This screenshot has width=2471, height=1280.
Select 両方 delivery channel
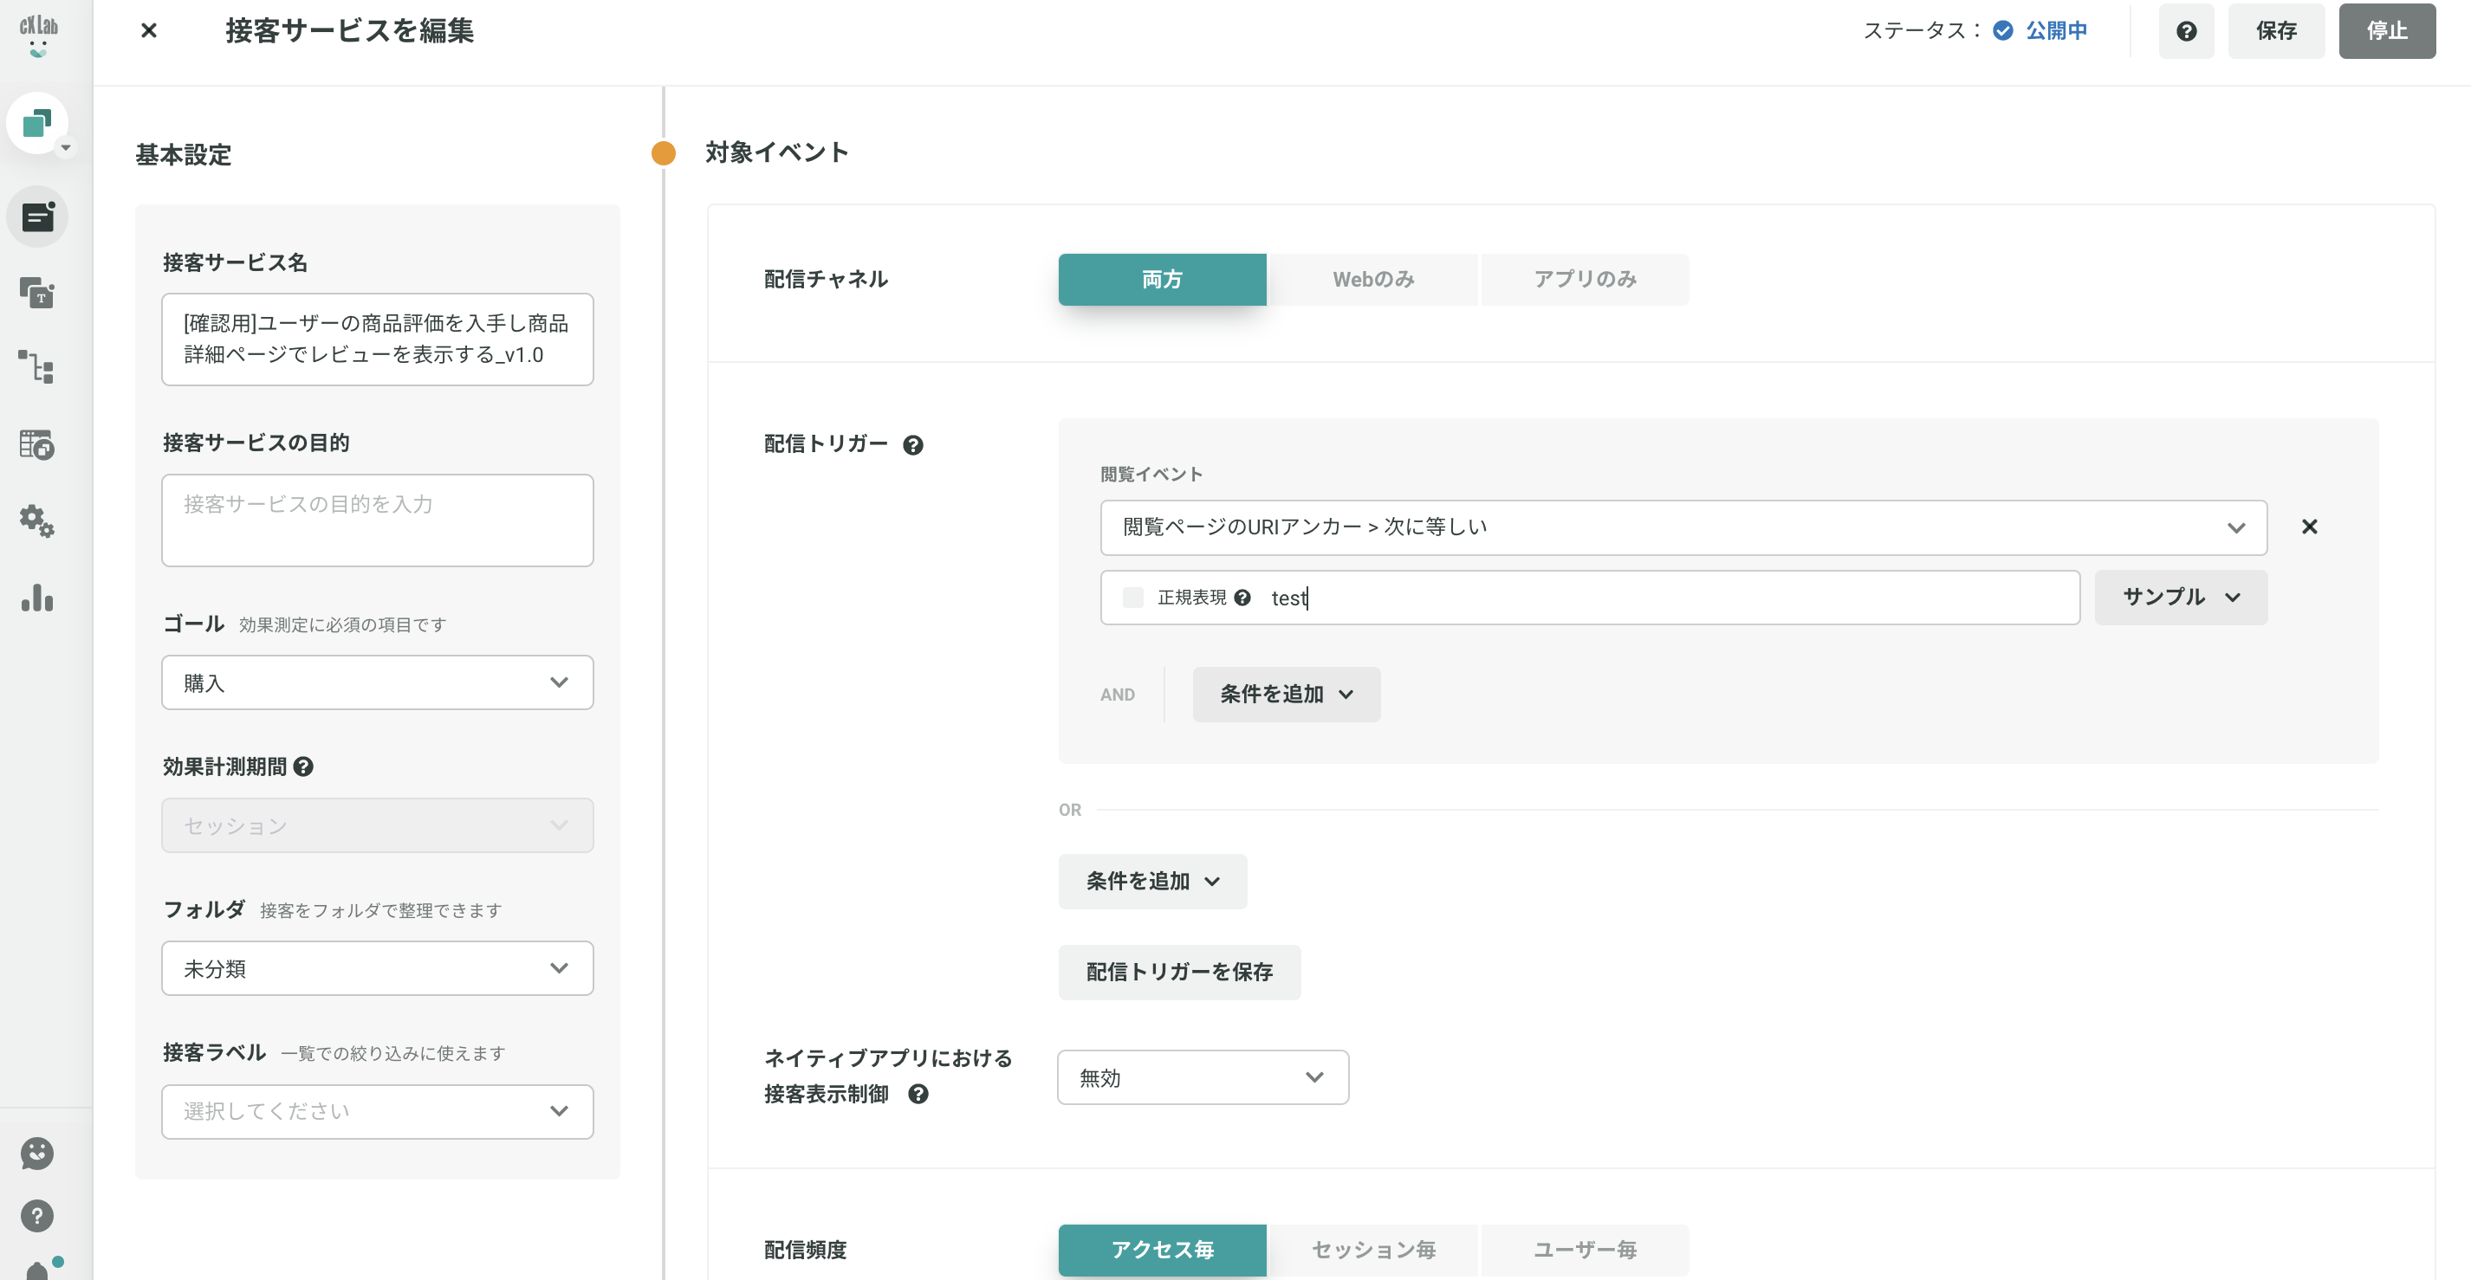(x=1162, y=279)
